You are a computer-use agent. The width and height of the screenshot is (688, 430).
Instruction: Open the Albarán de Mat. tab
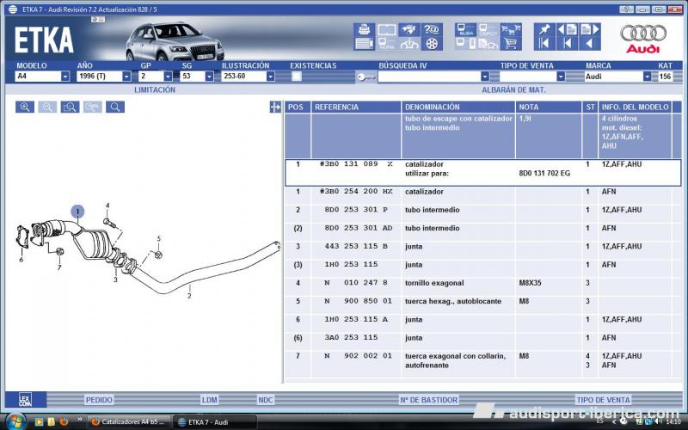point(513,90)
